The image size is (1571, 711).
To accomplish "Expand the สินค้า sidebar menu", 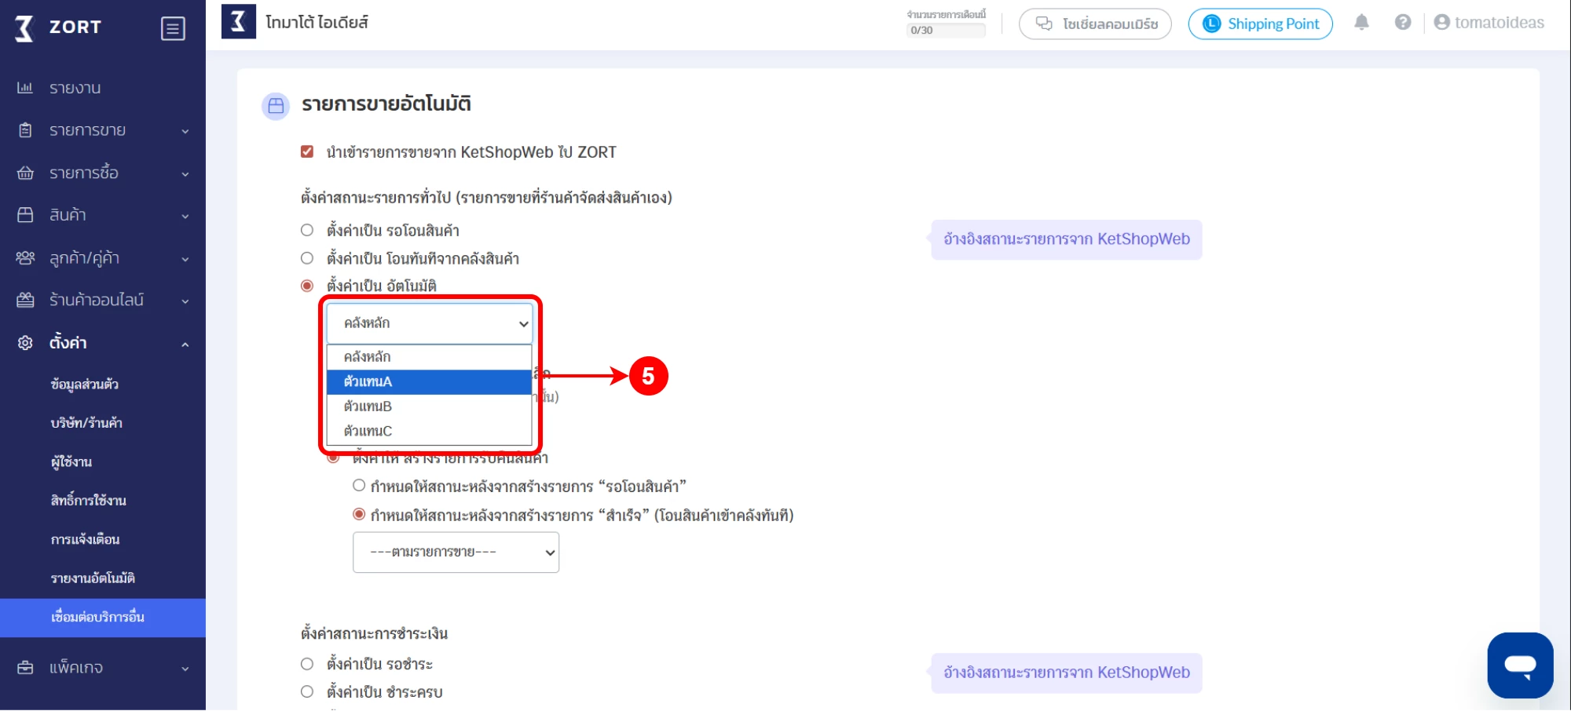I will pos(102,215).
